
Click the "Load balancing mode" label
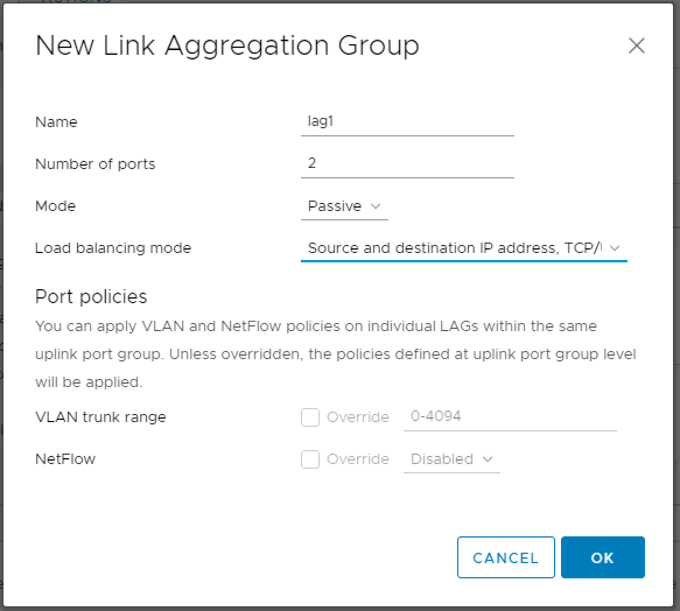coord(113,248)
